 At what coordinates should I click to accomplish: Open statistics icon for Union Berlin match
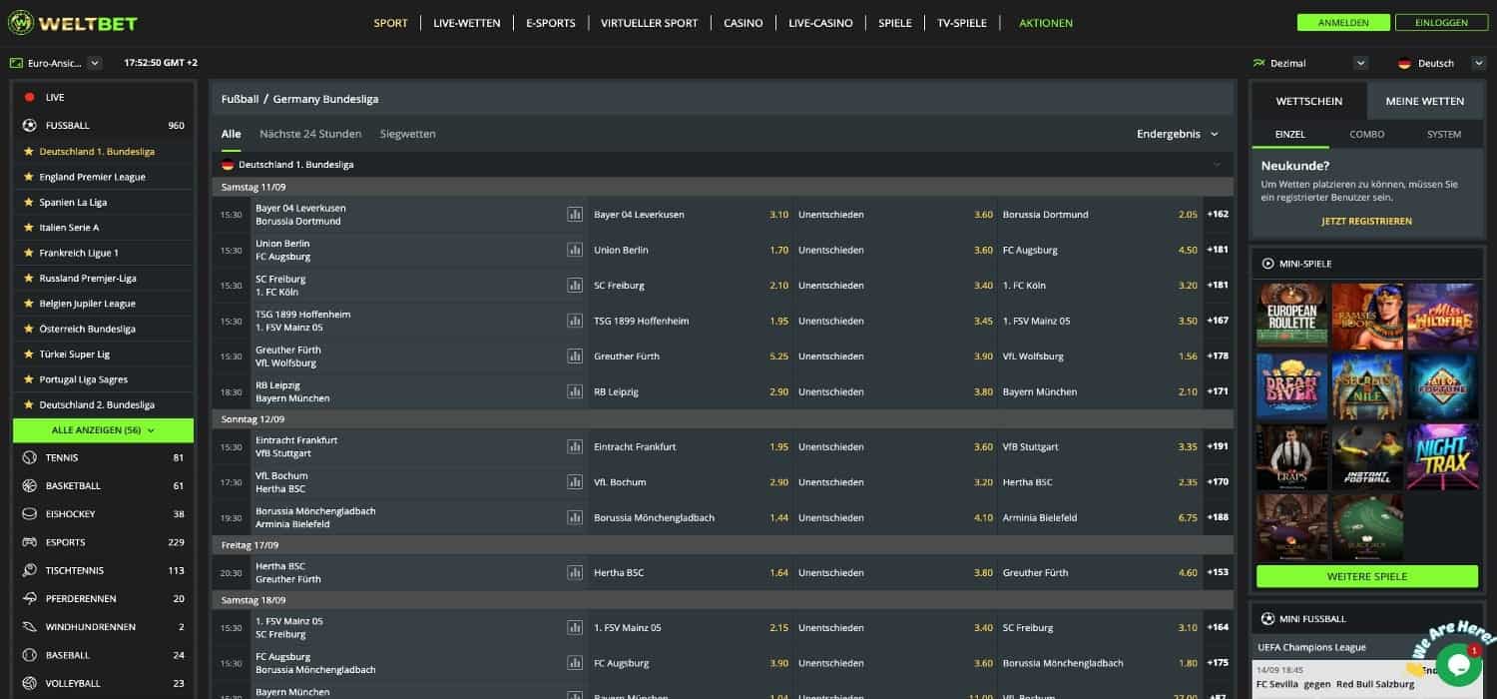pos(575,250)
